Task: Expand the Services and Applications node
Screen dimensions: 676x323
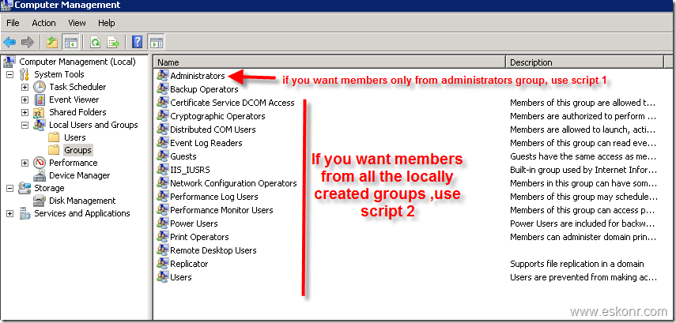Action: [10, 213]
